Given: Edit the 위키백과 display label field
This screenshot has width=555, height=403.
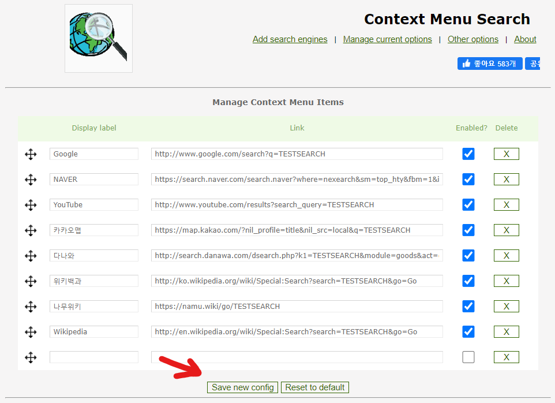Looking at the screenshot, I should pos(94,281).
